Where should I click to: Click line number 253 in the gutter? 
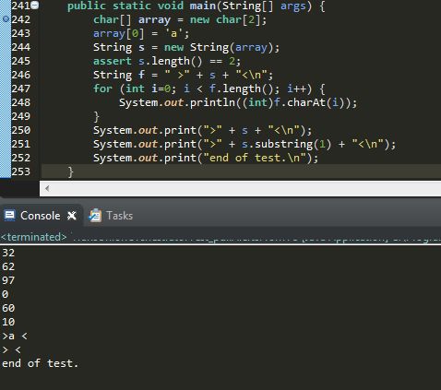[21, 171]
